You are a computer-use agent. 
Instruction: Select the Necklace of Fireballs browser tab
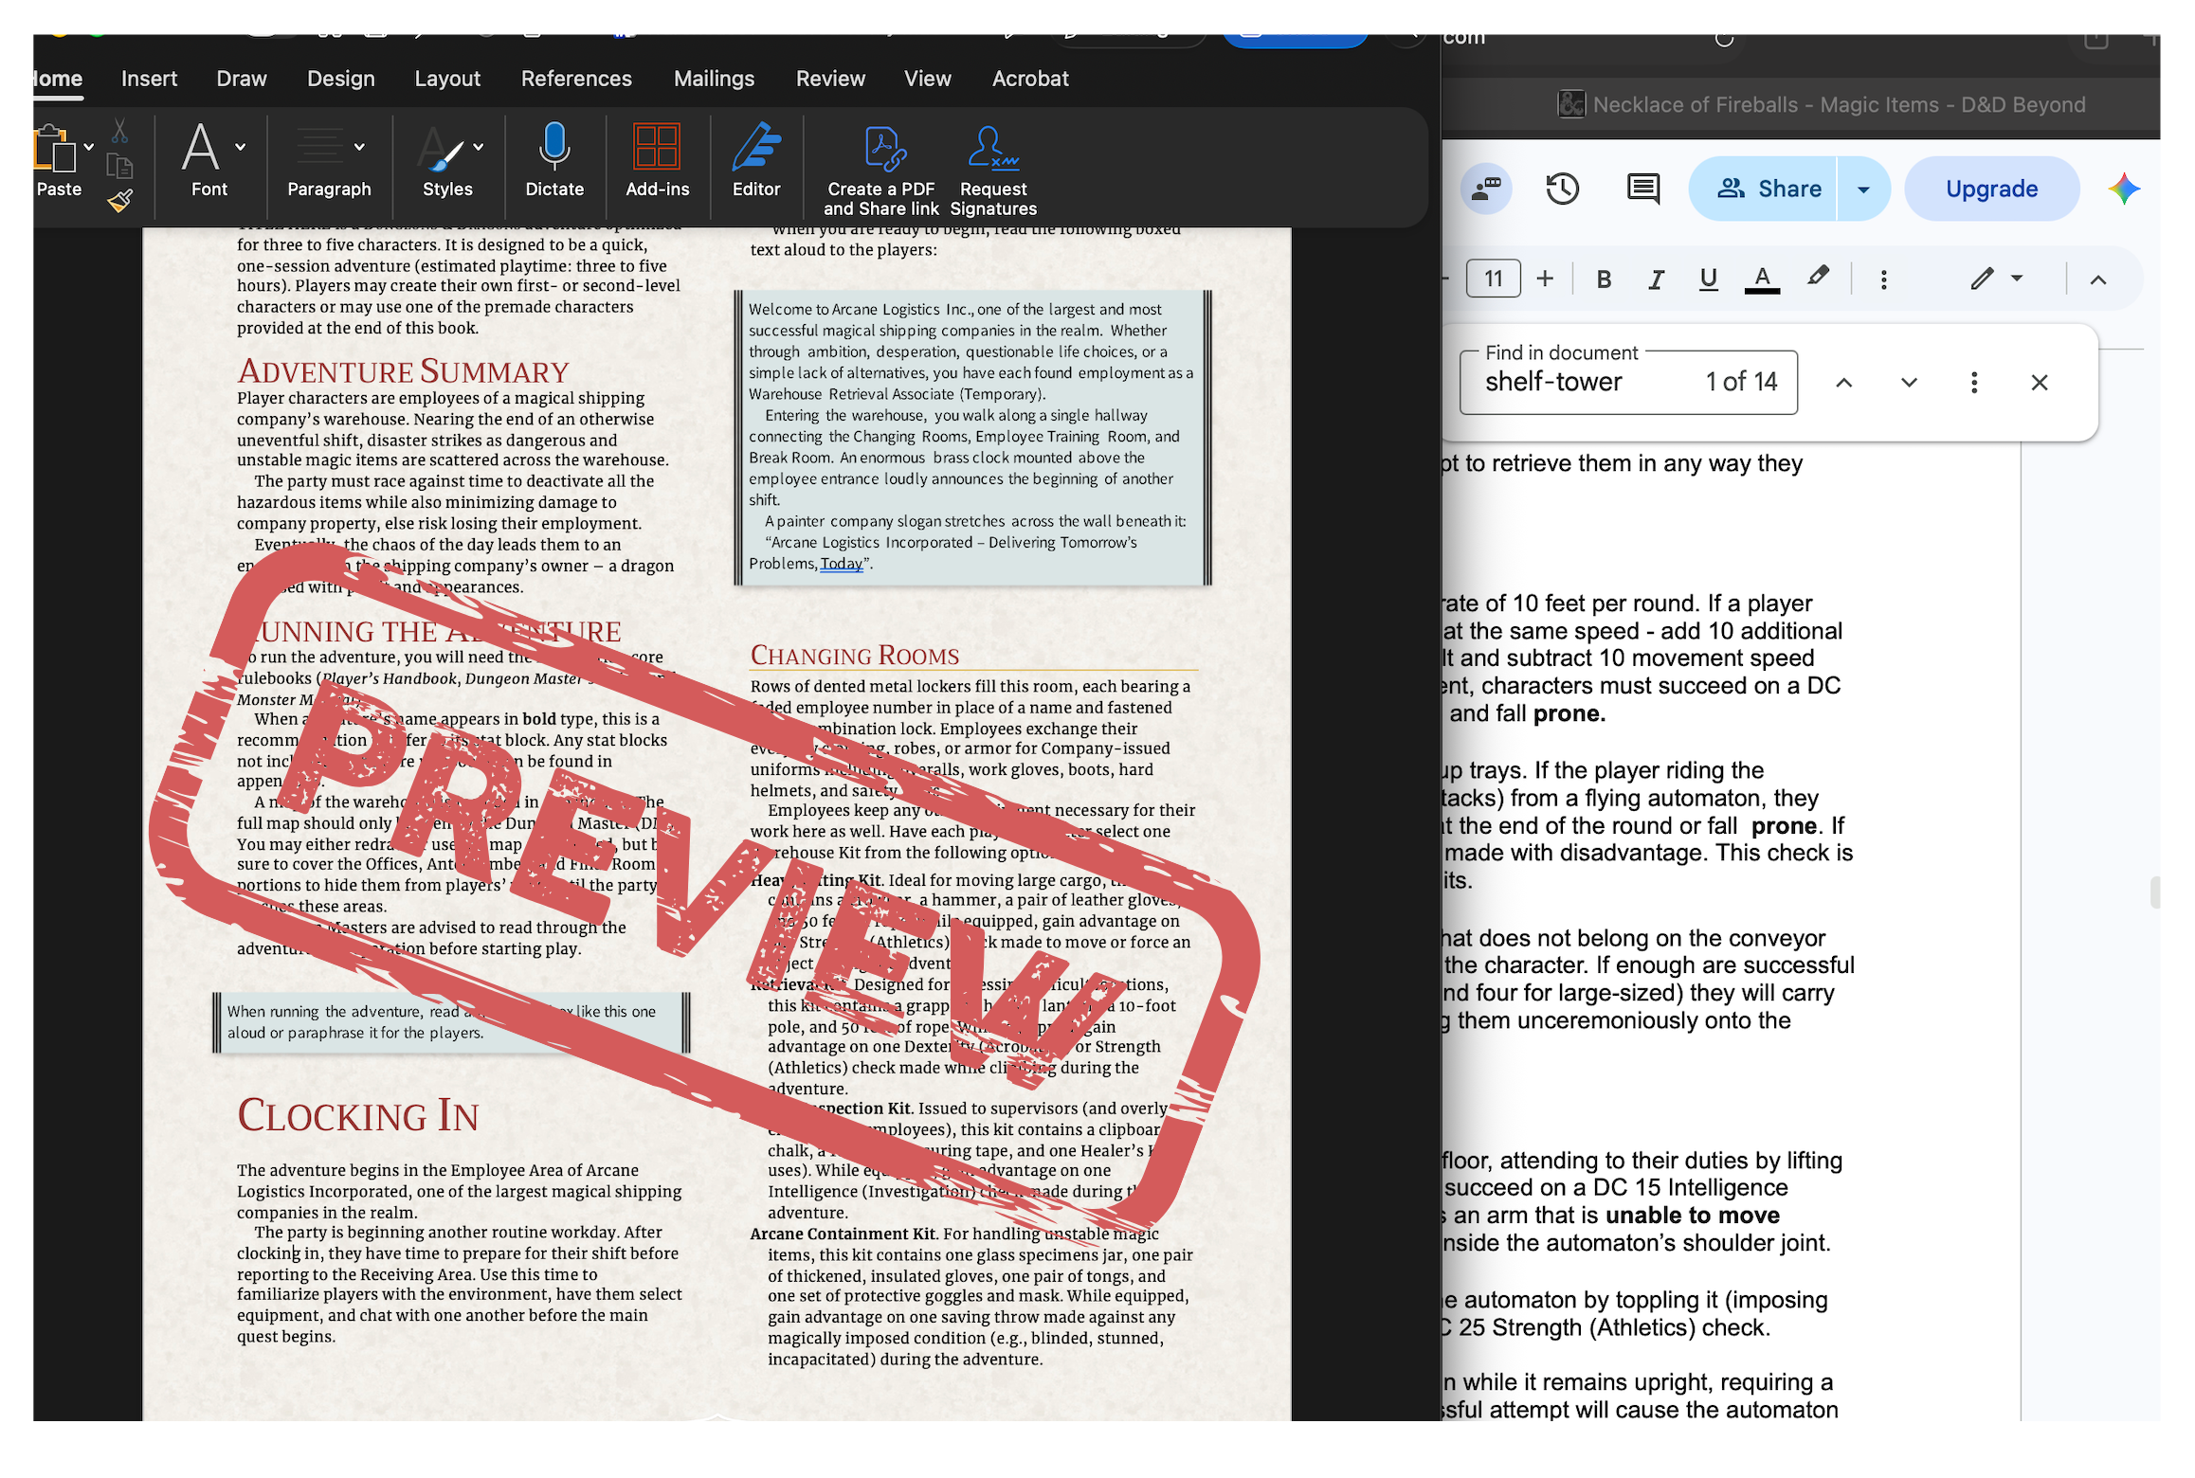(x=1821, y=104)
